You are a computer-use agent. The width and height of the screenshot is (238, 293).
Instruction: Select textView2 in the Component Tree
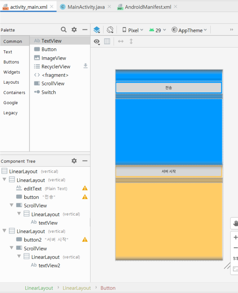[x=45, y=265]
